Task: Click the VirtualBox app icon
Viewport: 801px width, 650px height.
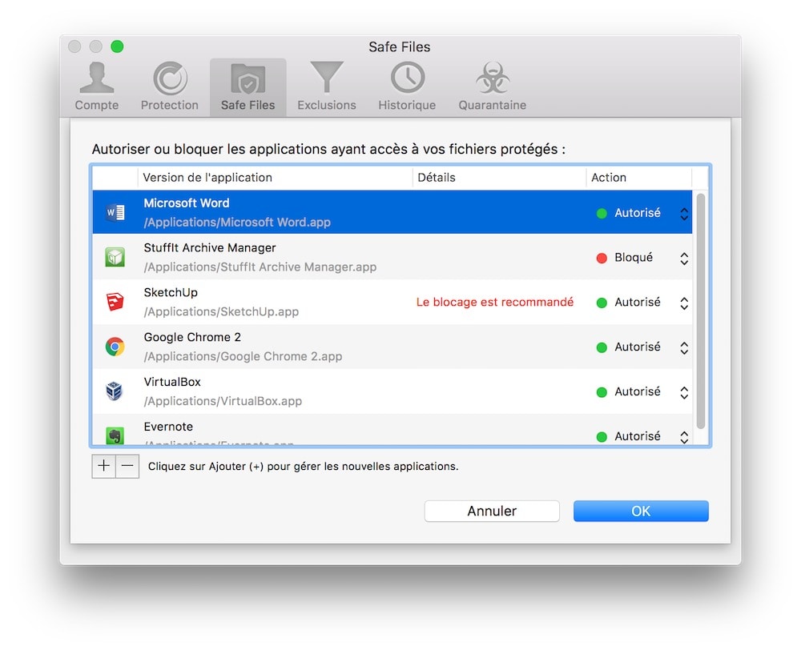Action: click(x=115, y=391)
